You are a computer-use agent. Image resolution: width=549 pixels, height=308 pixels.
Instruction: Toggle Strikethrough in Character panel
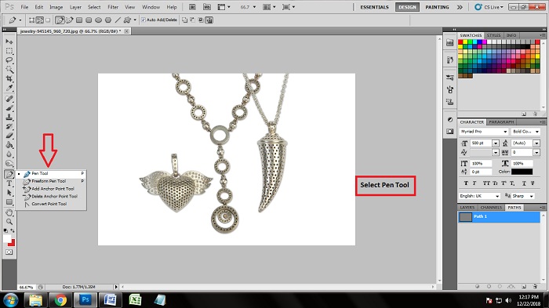click(x=533, y=183)
